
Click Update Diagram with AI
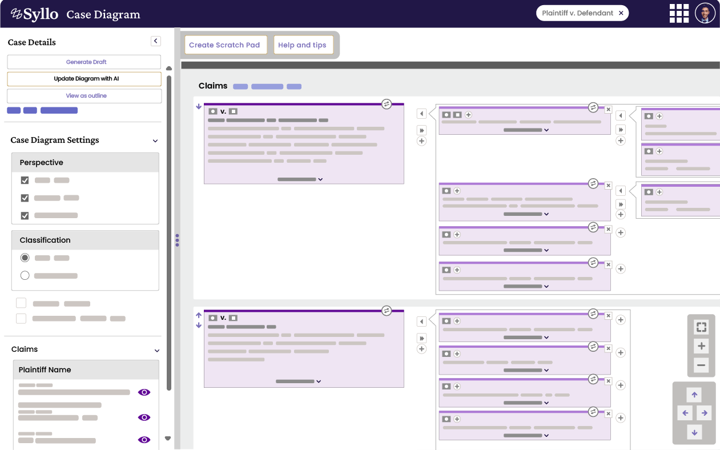(84, 79)
